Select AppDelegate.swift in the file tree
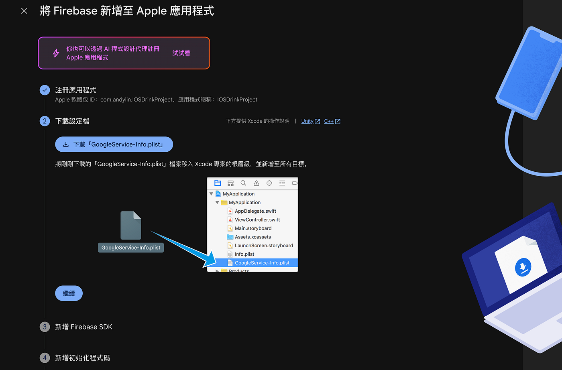 252,211
